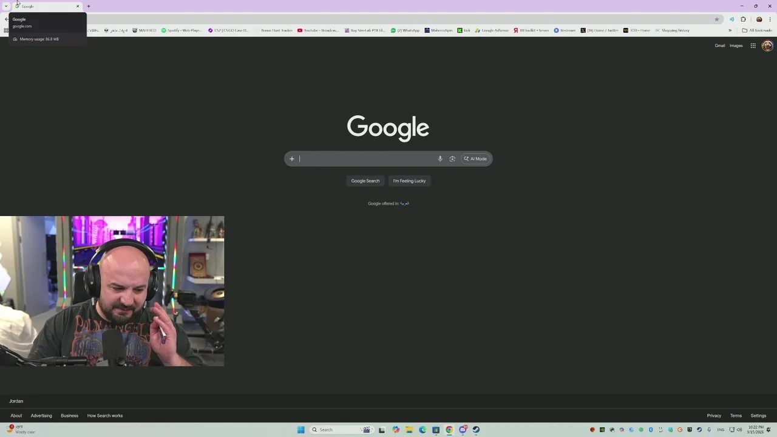This screenshot has height=437, width=777.
Task: Open the Windows Start menu
Action: pyautogui.click(x=300, y=430)
